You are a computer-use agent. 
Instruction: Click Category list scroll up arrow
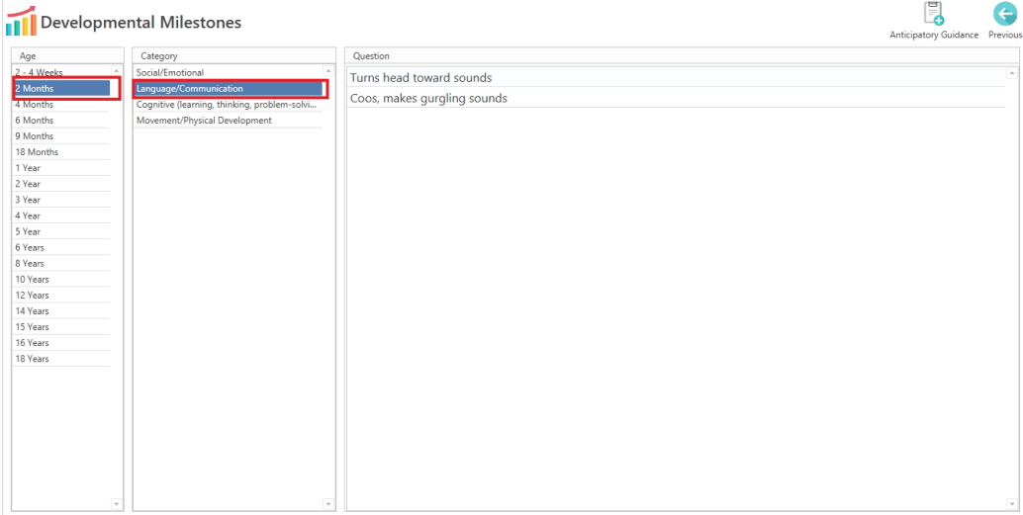[x=328, y=70]
